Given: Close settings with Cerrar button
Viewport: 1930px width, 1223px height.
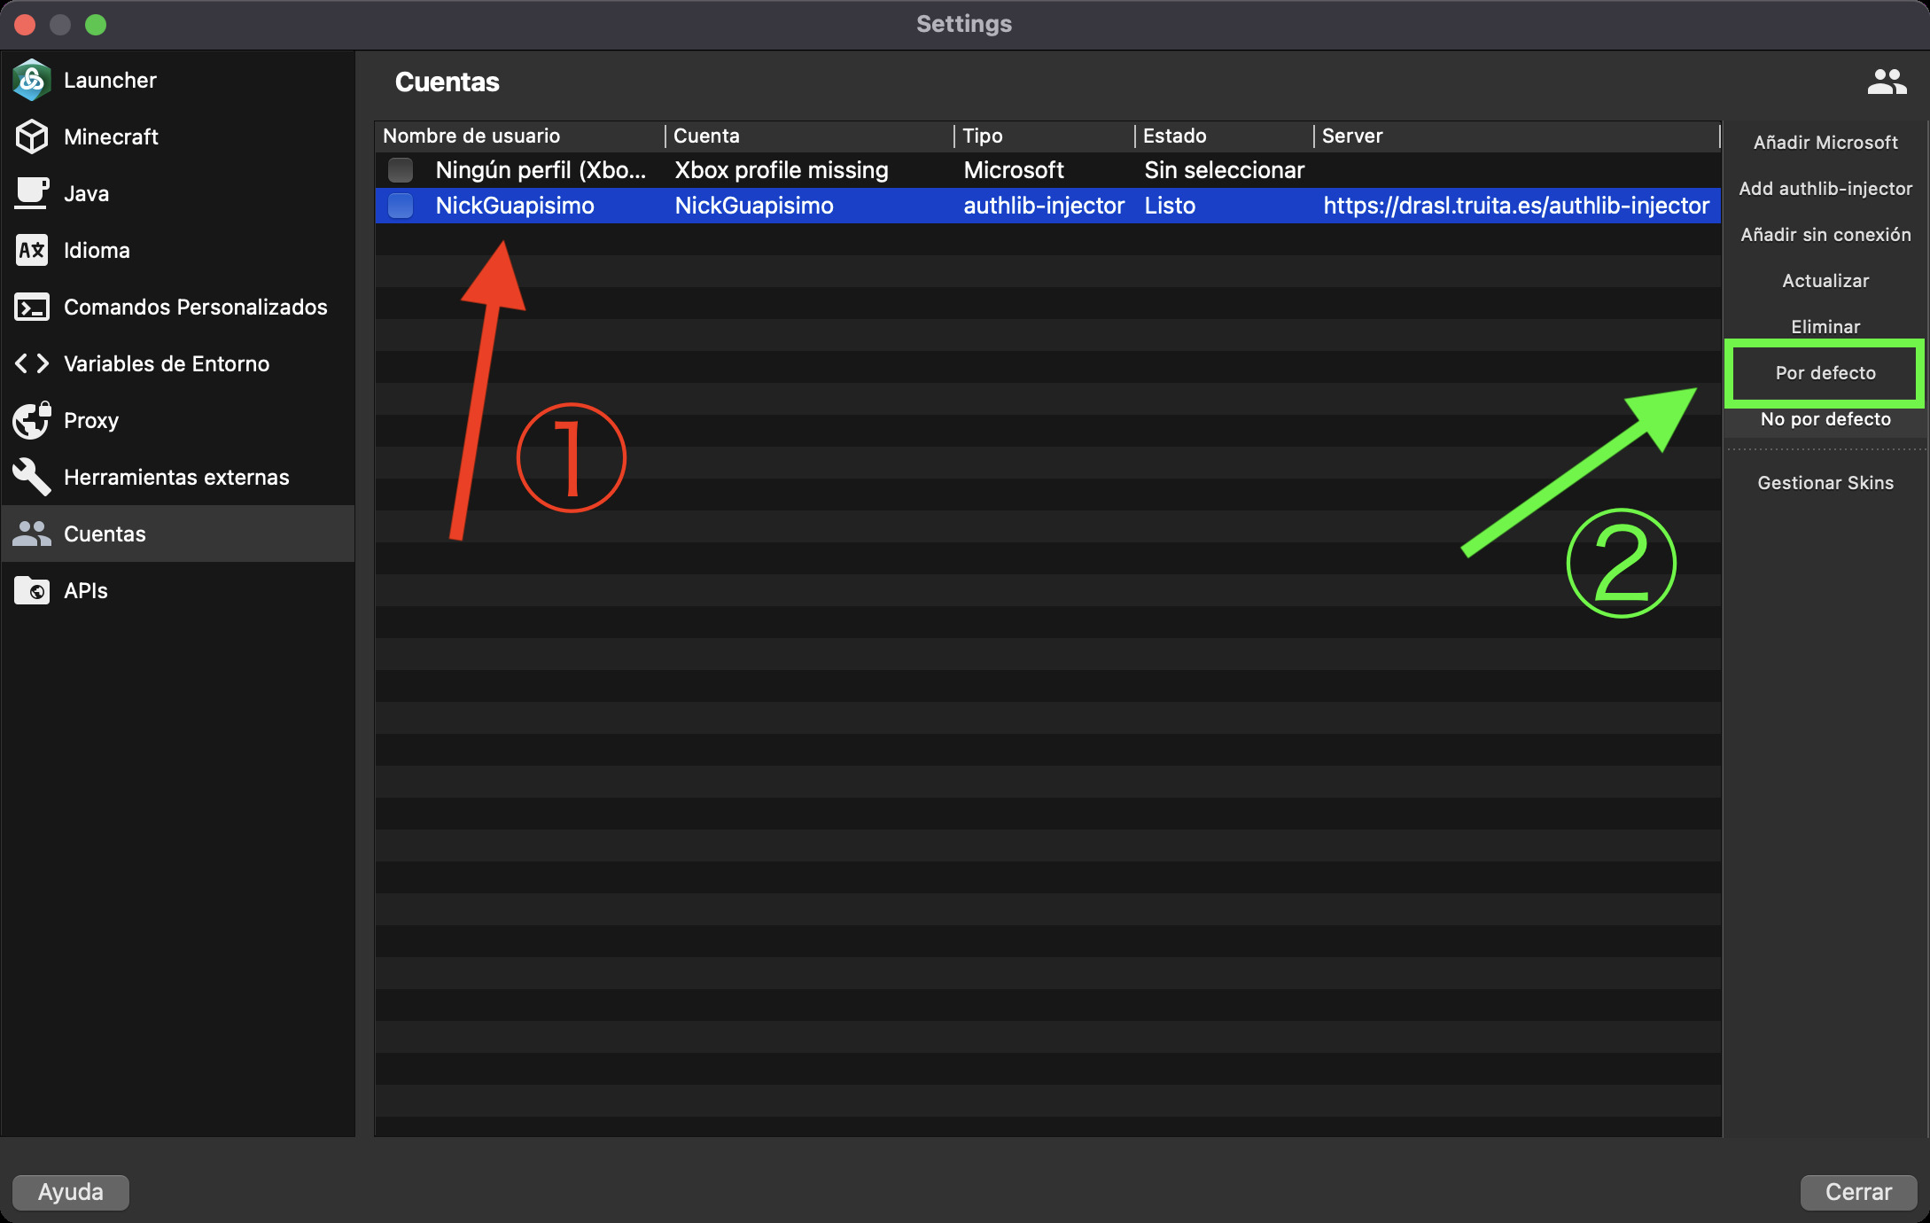Looking at the screenshot, I should coord(1857,1192).
